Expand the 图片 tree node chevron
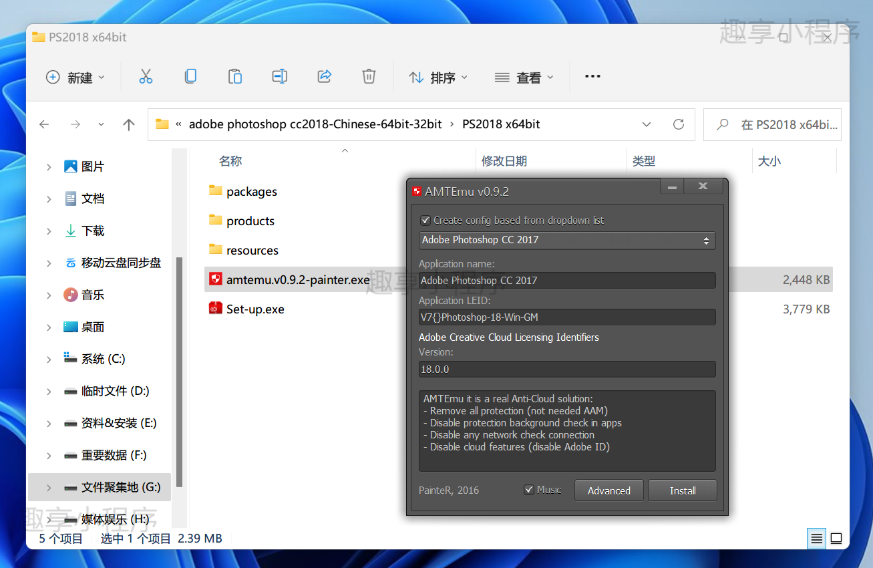Image resolution: width=873 pixels, height=568 pixels. 49,166
